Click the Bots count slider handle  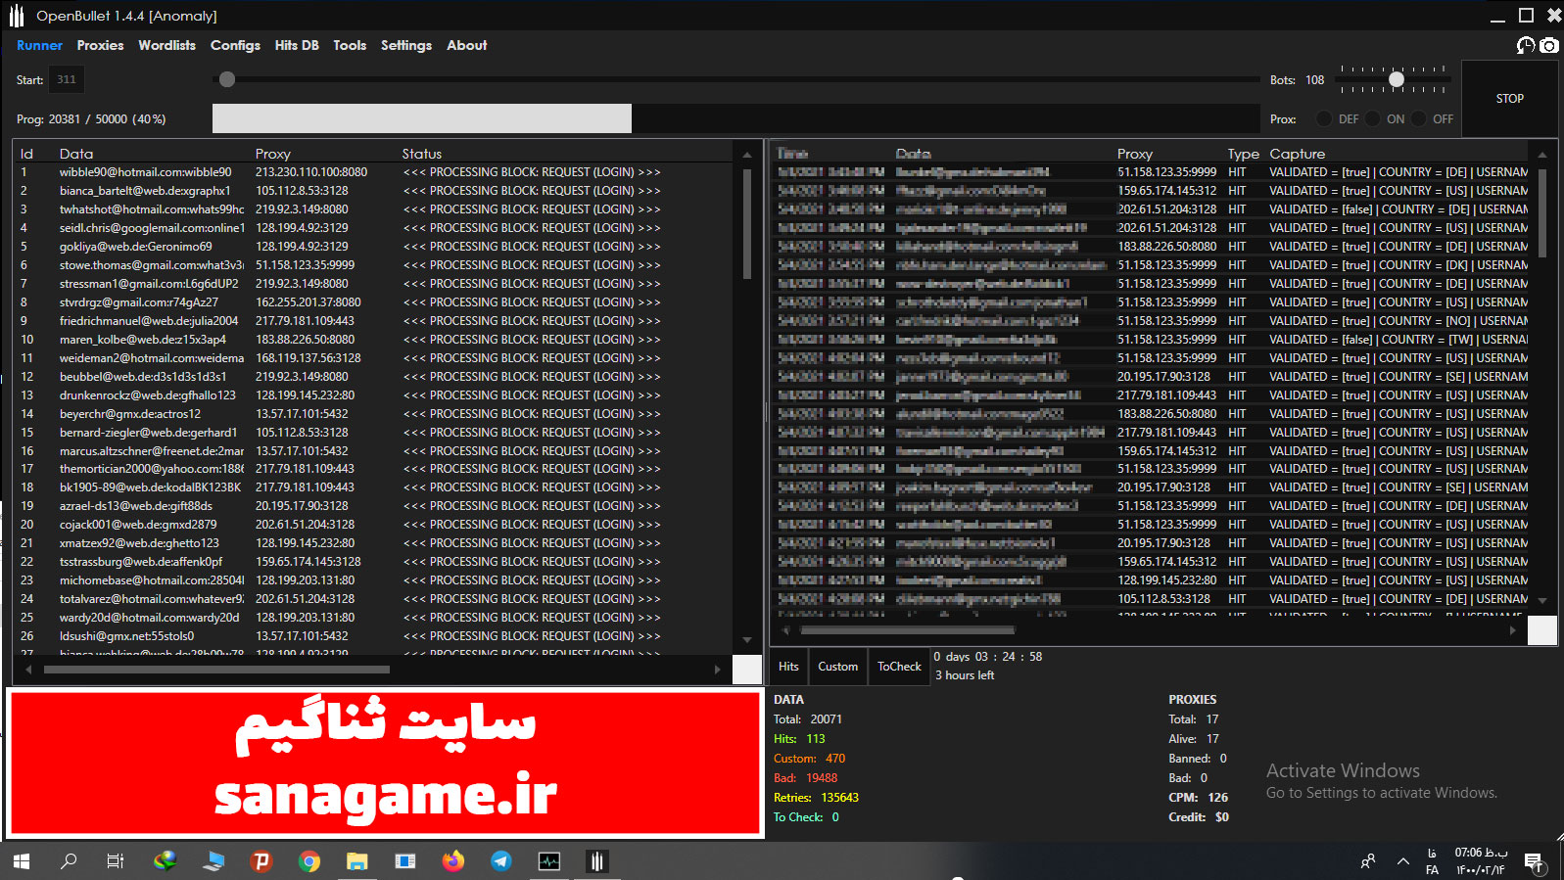click(1397, 79)
